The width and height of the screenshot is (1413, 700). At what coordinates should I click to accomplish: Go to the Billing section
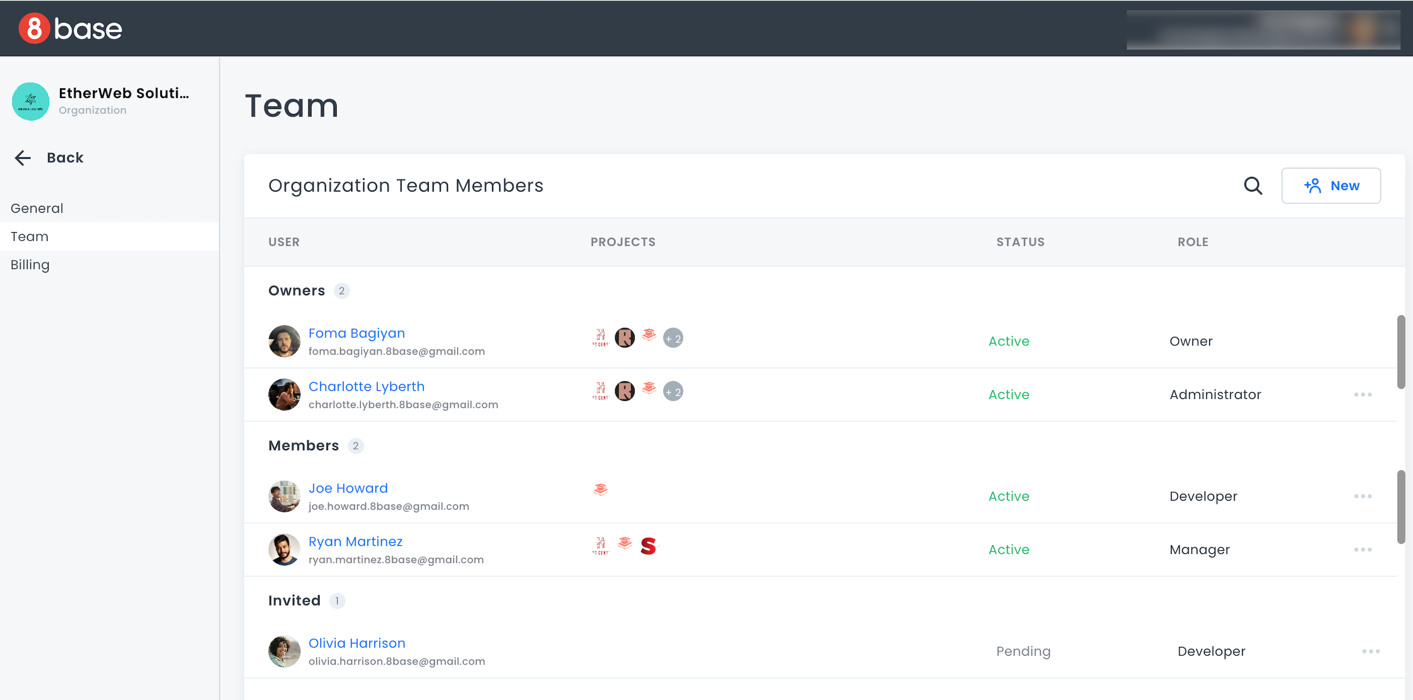pos(30,265)
